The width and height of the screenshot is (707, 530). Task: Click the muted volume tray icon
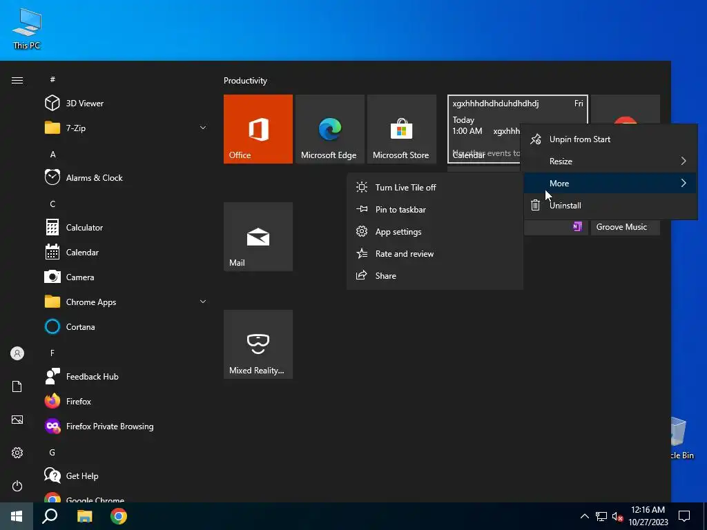617,516
